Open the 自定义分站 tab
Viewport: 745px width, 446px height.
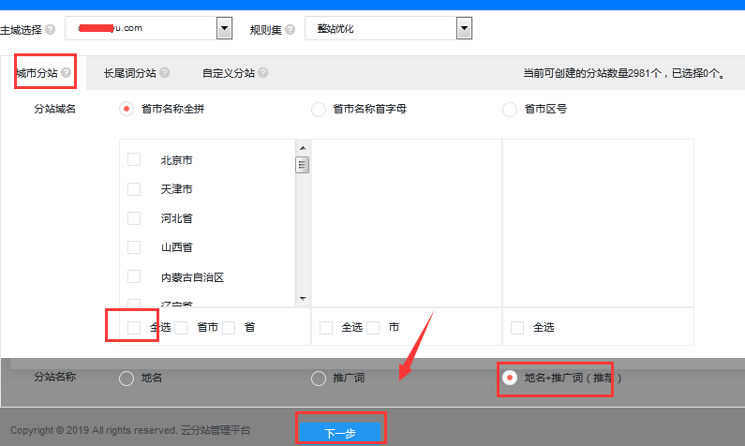[x=228, y=72]
